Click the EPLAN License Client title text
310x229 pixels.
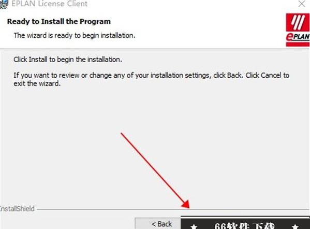click(x=50, y=4)
